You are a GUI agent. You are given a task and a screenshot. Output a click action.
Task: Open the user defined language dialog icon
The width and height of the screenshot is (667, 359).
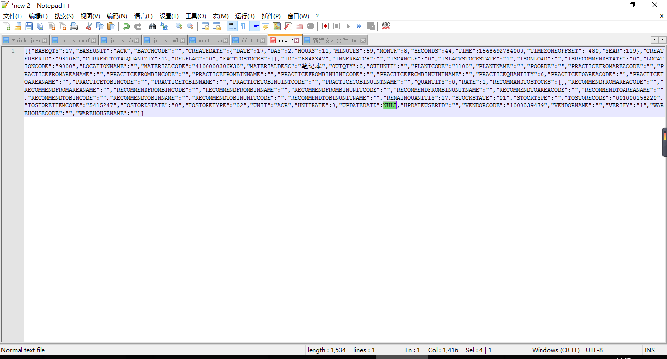pos(266,26)
